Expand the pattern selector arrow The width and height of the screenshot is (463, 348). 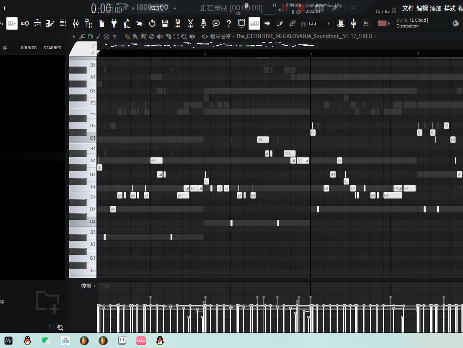click(x=133, y=8)
